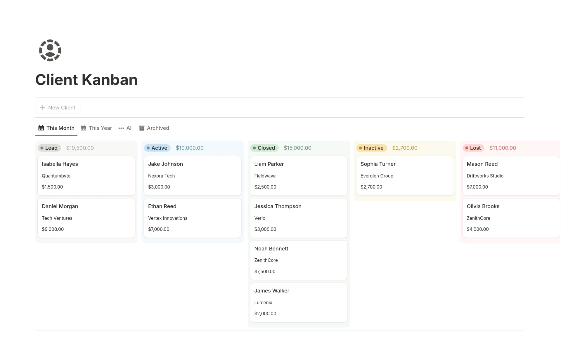Click the plus icon on New Client
Image resolution: width=561 pixels, height=350 pixels.
pyautogui.click(x=42, y=107)
